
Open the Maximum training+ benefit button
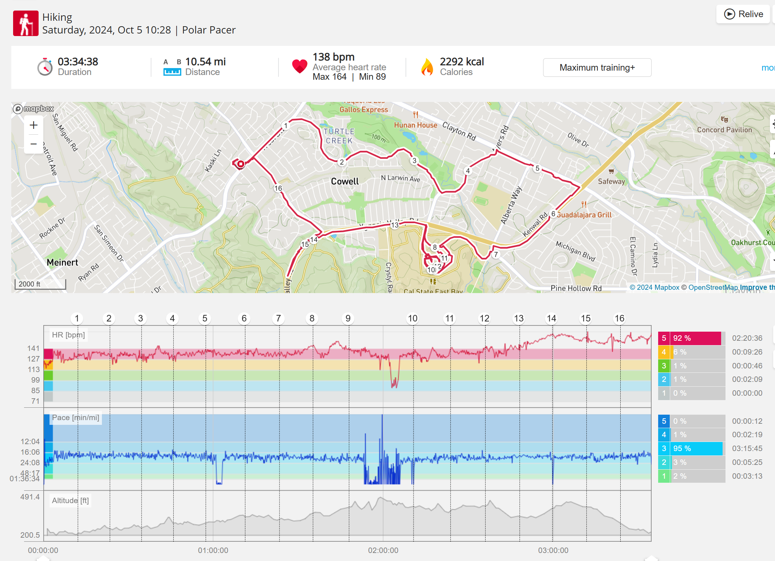pyautogui.click(x=597, y=68)
